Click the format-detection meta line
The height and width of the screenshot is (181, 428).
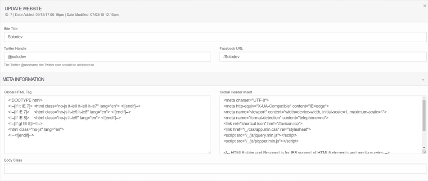coord(276,118)
